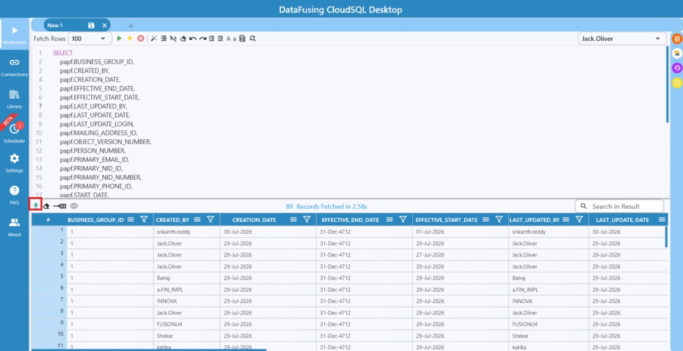Filter the BUSINESS_GROUP_ID column
The image size is (683, 351).
(x=144, y=220)
